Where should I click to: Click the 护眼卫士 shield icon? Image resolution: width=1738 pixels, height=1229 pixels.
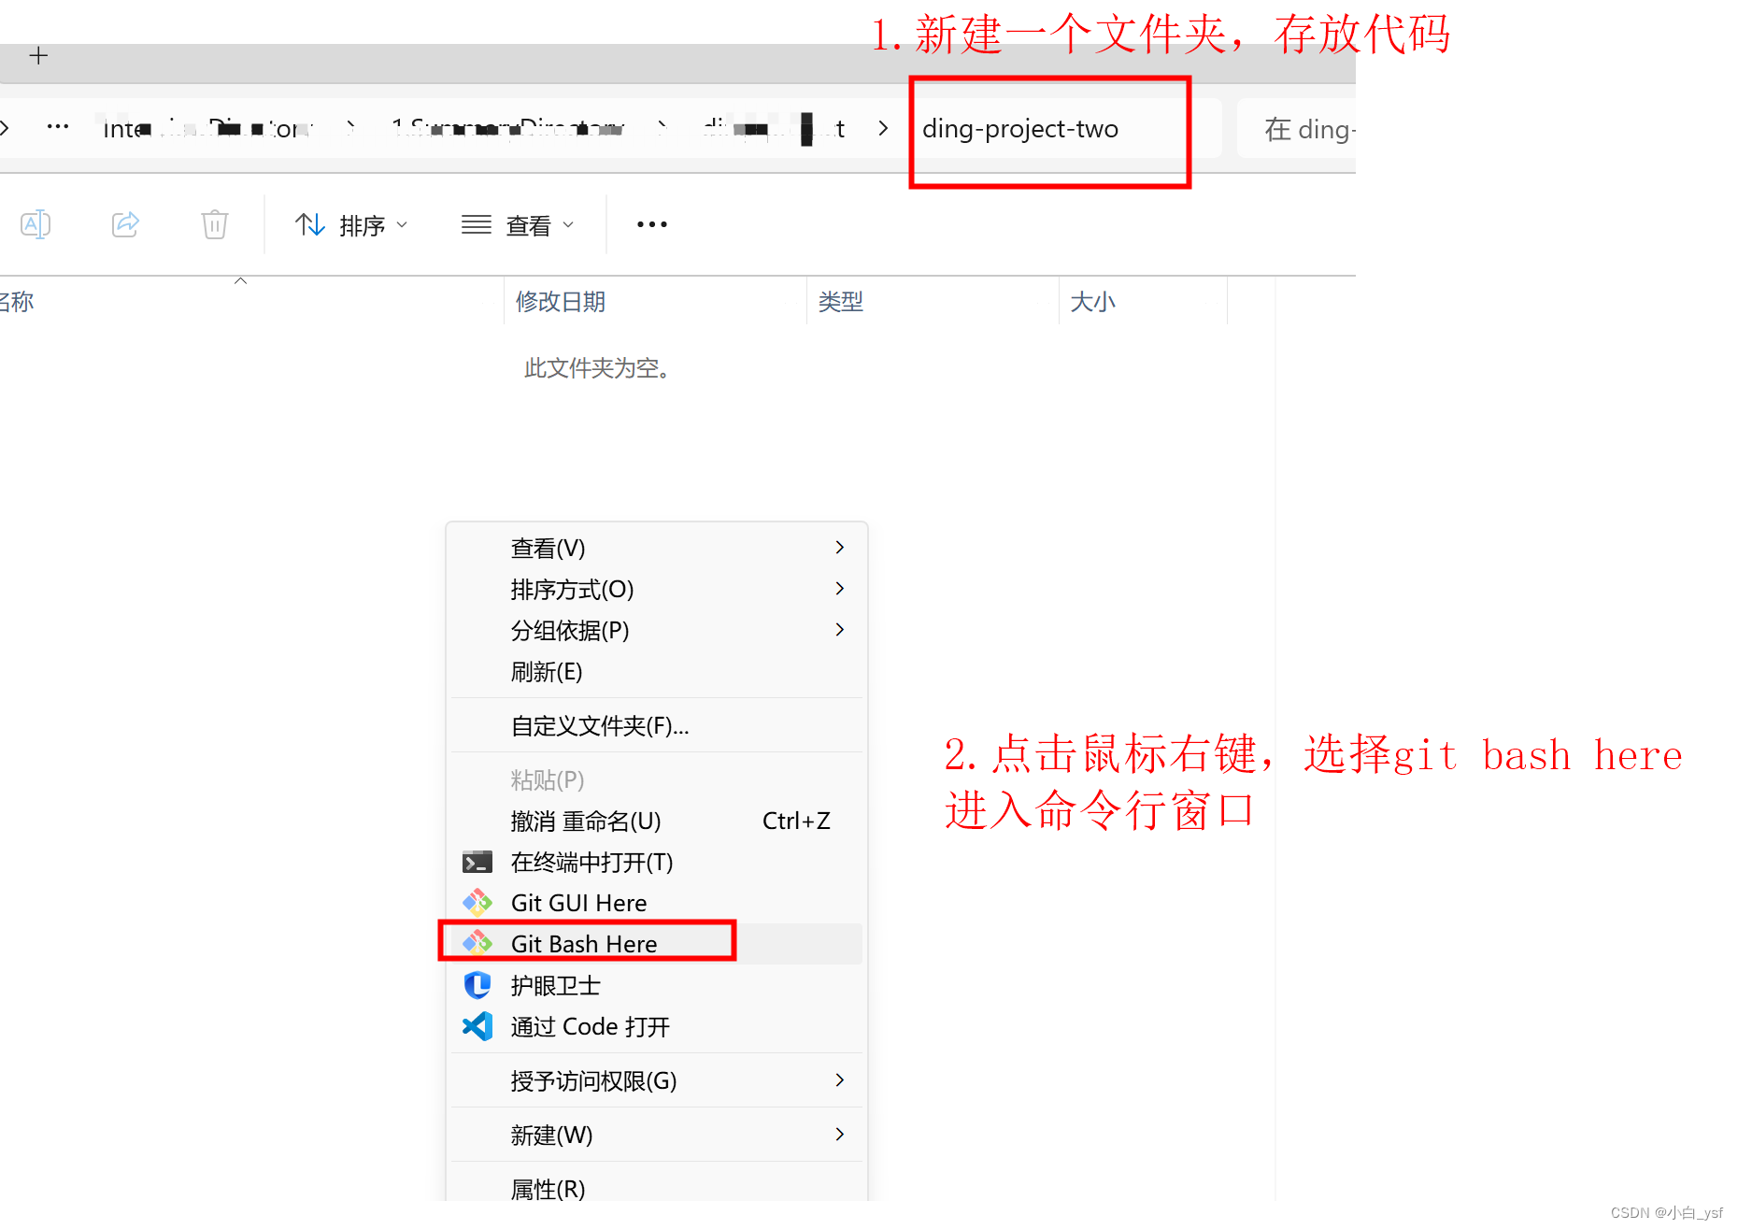click(x=477, y=985)
